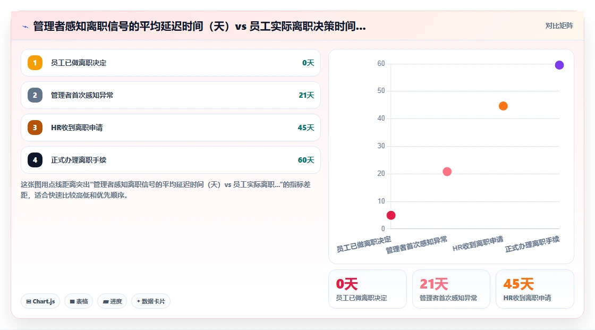Open the orange 45天 summary card
The width and height of the screenshot is (595, 330).
point(534,289)
